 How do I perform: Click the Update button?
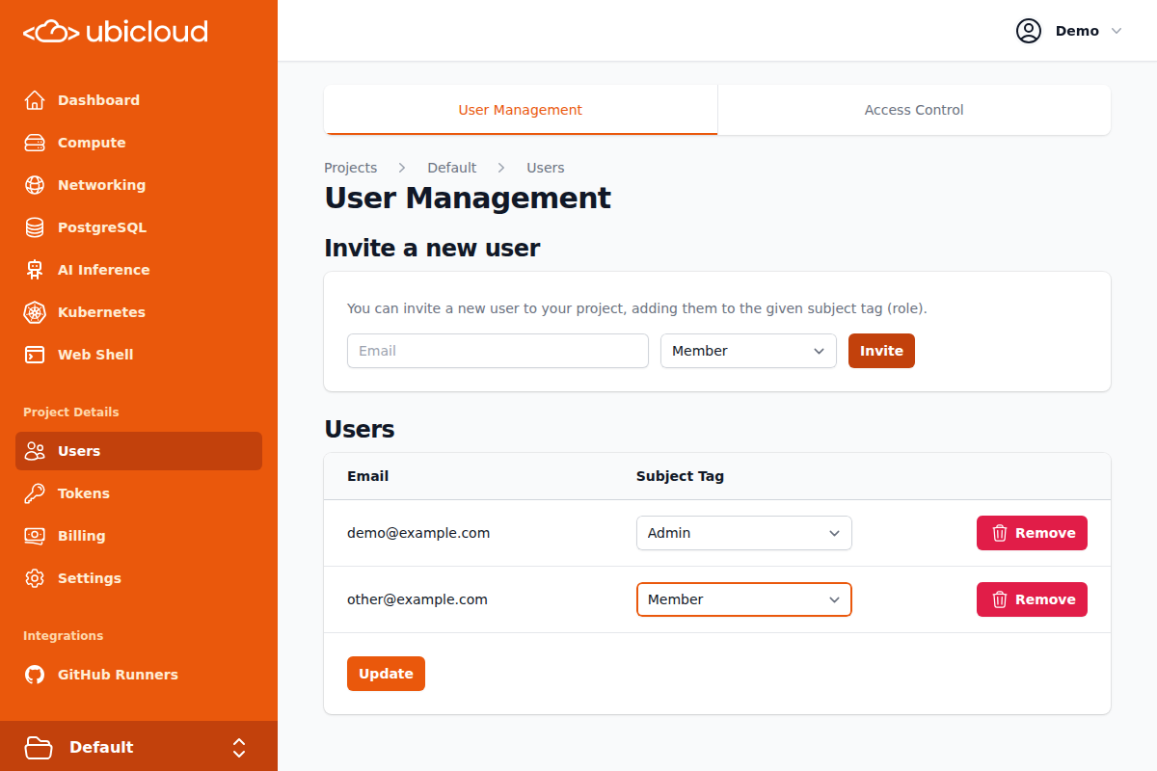386,674
